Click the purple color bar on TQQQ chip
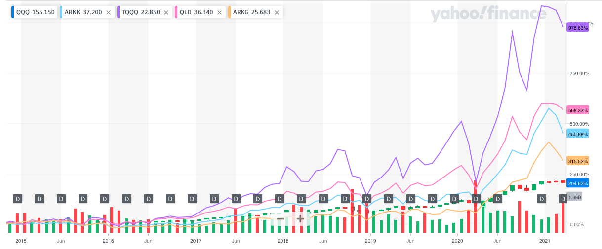The height and width of the screenshot is (249, 602). click(x=118, y=12)
